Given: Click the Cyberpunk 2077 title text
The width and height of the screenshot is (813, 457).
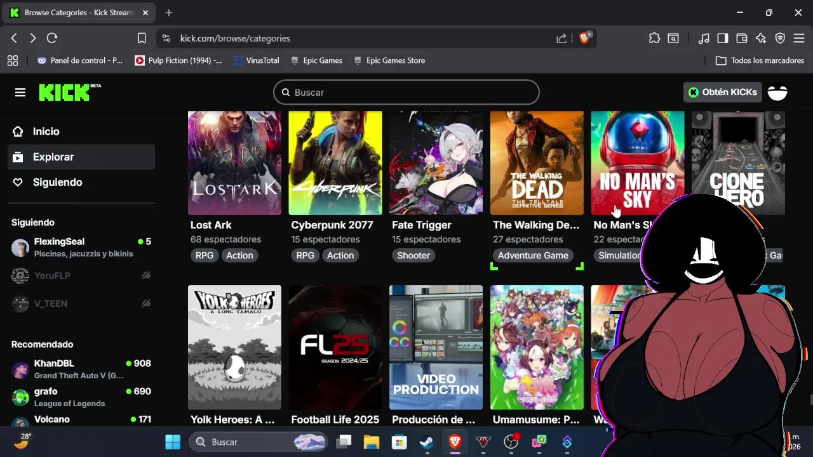Looking at the screenshot, I should [x=332, y=225].
